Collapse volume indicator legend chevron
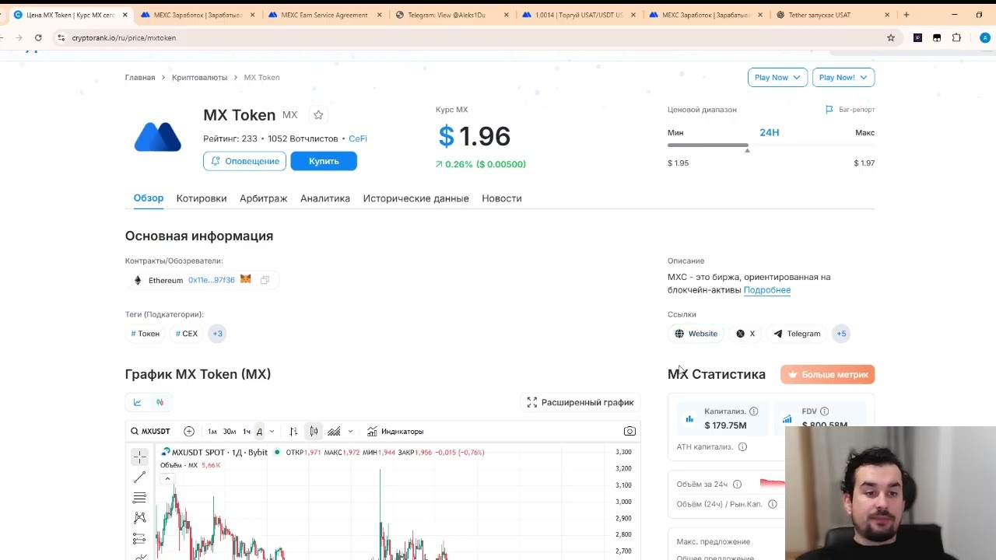This screenshot has height=560, width=996. (x=167, y=478)
